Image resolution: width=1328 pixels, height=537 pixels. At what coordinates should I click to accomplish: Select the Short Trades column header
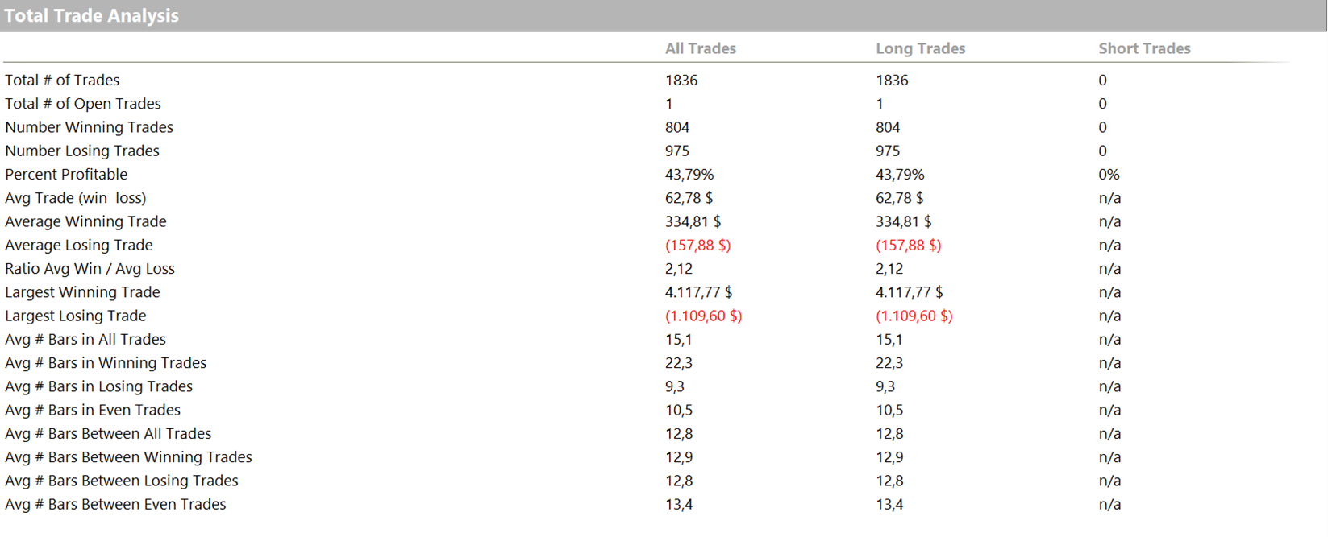pos(1143,48)
